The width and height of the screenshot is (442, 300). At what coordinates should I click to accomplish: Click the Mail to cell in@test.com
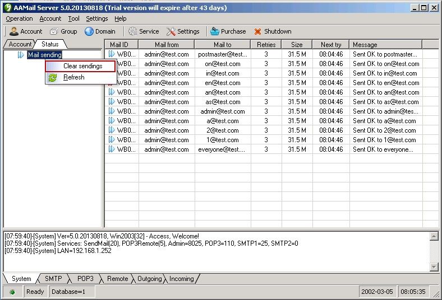[x=223, y=73]
